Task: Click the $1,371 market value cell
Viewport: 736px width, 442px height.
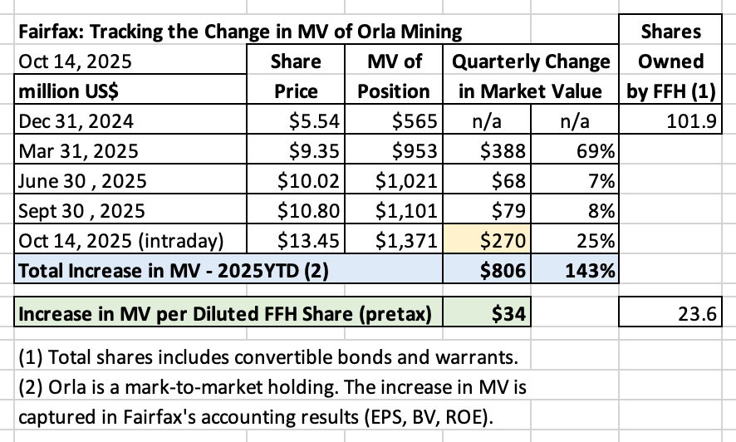Action: [x=394, y=241]
